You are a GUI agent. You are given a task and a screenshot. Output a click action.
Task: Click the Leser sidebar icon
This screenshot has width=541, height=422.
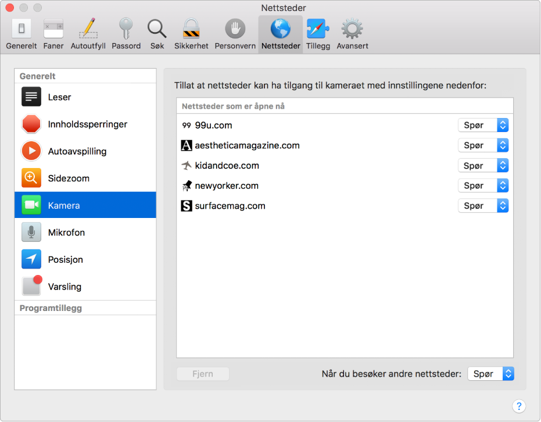tap(31, 97)
